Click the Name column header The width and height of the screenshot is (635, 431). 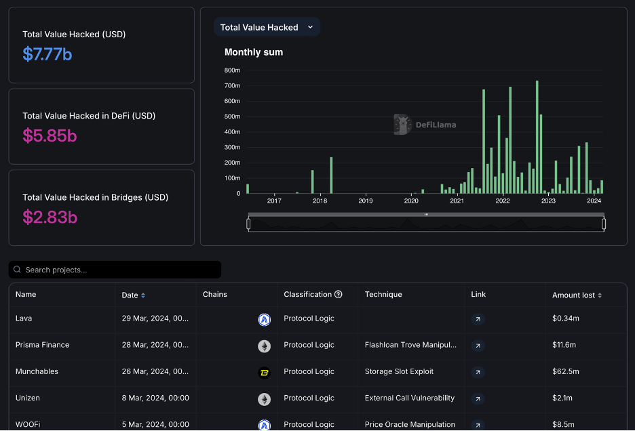[x=26, y=295]
